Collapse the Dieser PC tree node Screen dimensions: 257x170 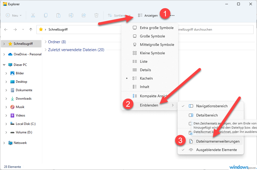point(4,65)
